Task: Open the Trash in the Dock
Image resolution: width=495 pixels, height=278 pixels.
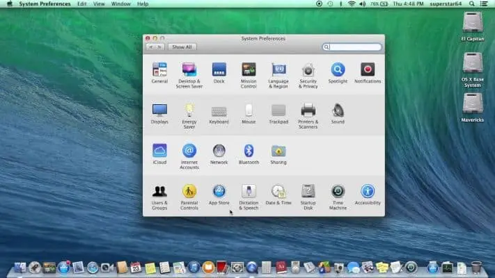Action: tap(476, 268)
